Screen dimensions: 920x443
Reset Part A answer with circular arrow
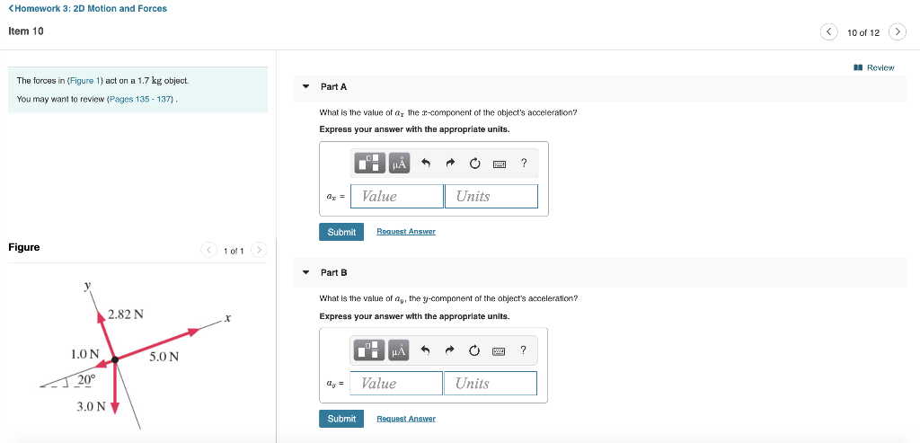pyautogui.click(x=474, y=164)
